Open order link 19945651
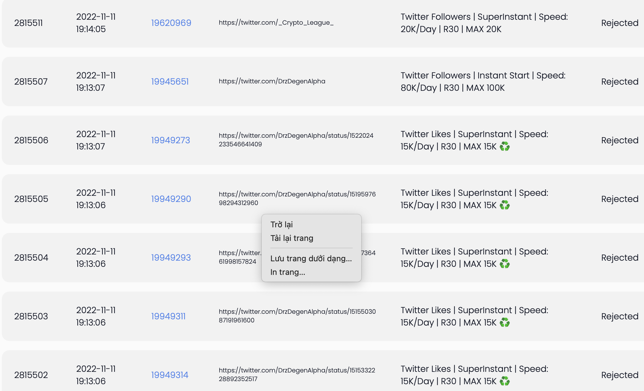 point(170,82)
